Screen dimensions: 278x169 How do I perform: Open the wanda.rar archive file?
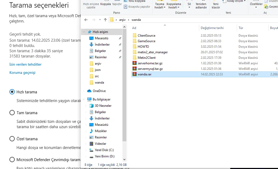tap(144, 74)
